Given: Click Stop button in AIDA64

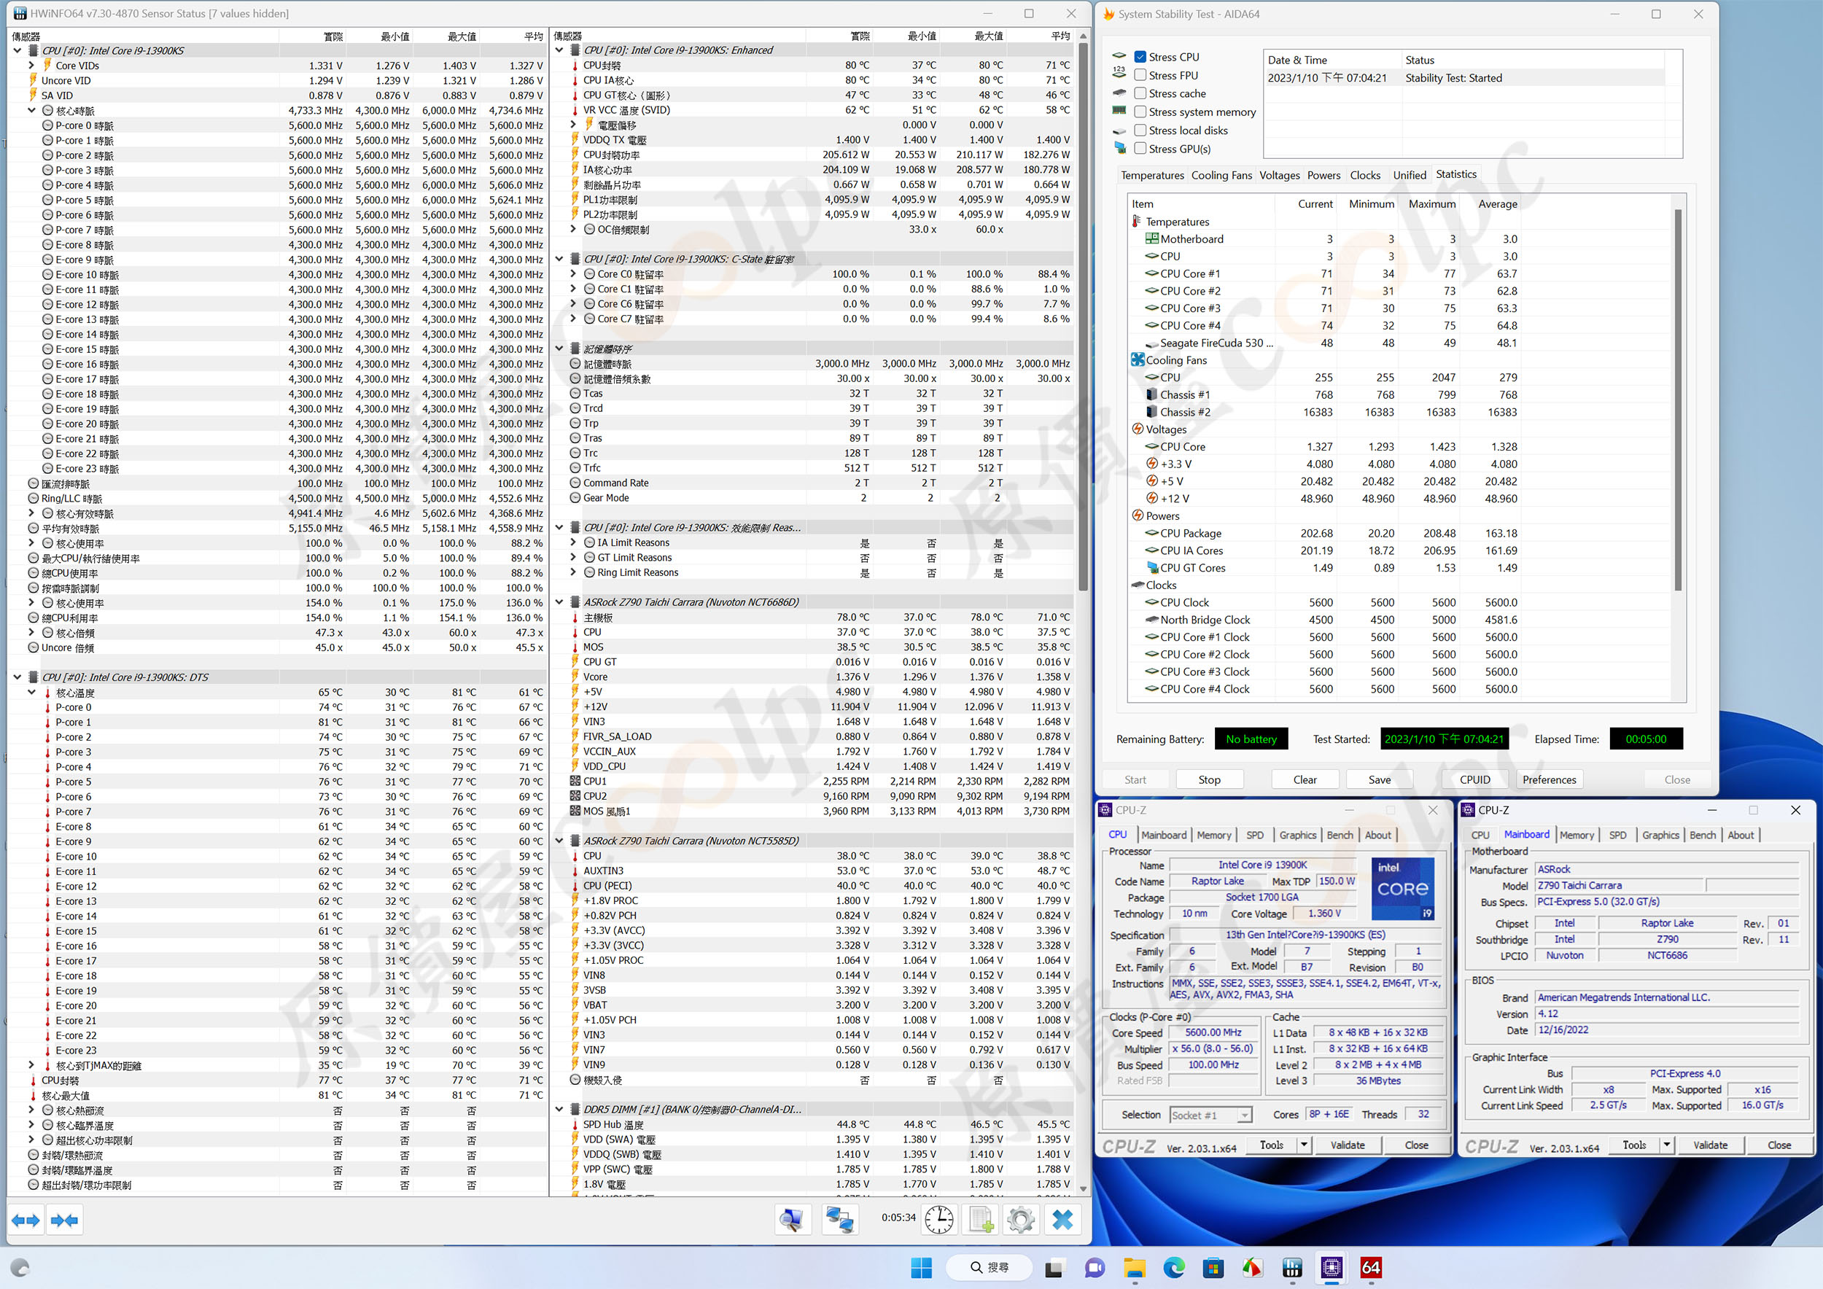Looking at the screenshot, I should (1209, 780).
